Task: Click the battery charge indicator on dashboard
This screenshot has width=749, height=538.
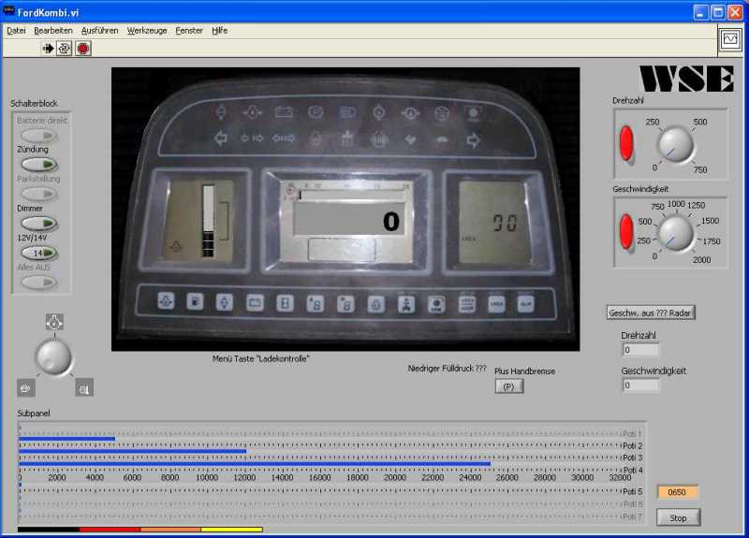Action: (x=285, y=112)
